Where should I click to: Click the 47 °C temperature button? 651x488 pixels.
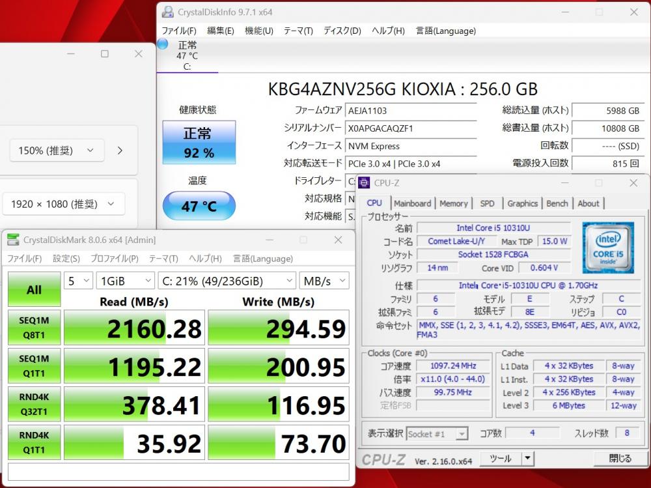199,206
